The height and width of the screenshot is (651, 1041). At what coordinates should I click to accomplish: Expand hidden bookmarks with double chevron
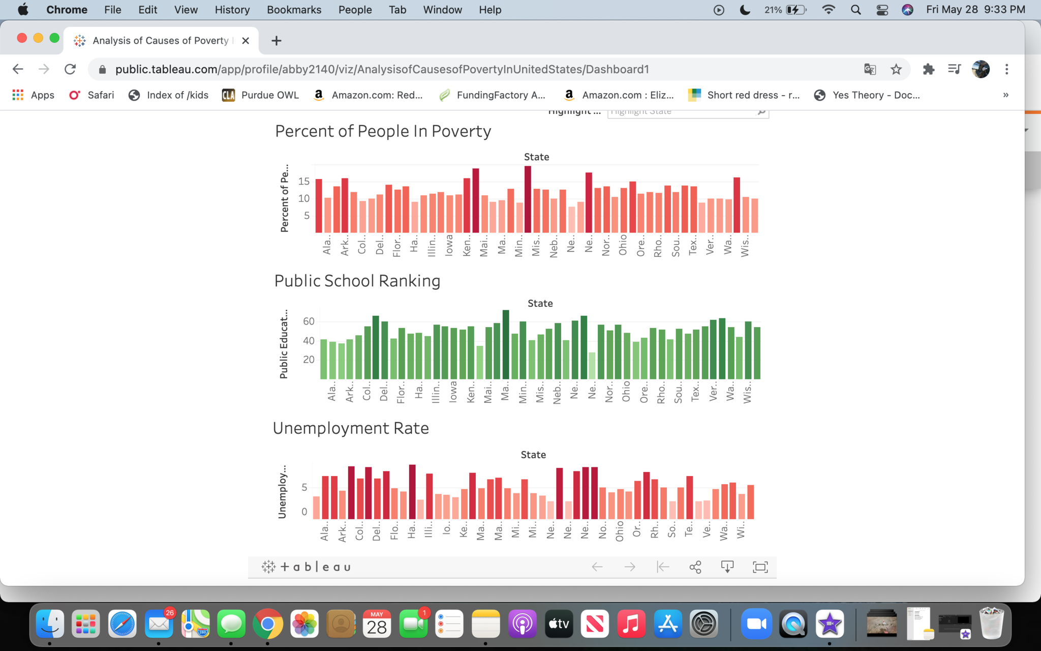tap(1005, 95)
